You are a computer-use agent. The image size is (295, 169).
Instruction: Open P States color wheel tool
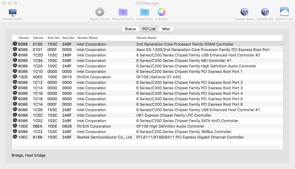point(161,14)
